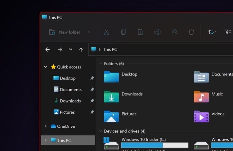Select the Documents folder icon in main pane
This screenshot has width=233, height=151.
click(201, 77)
